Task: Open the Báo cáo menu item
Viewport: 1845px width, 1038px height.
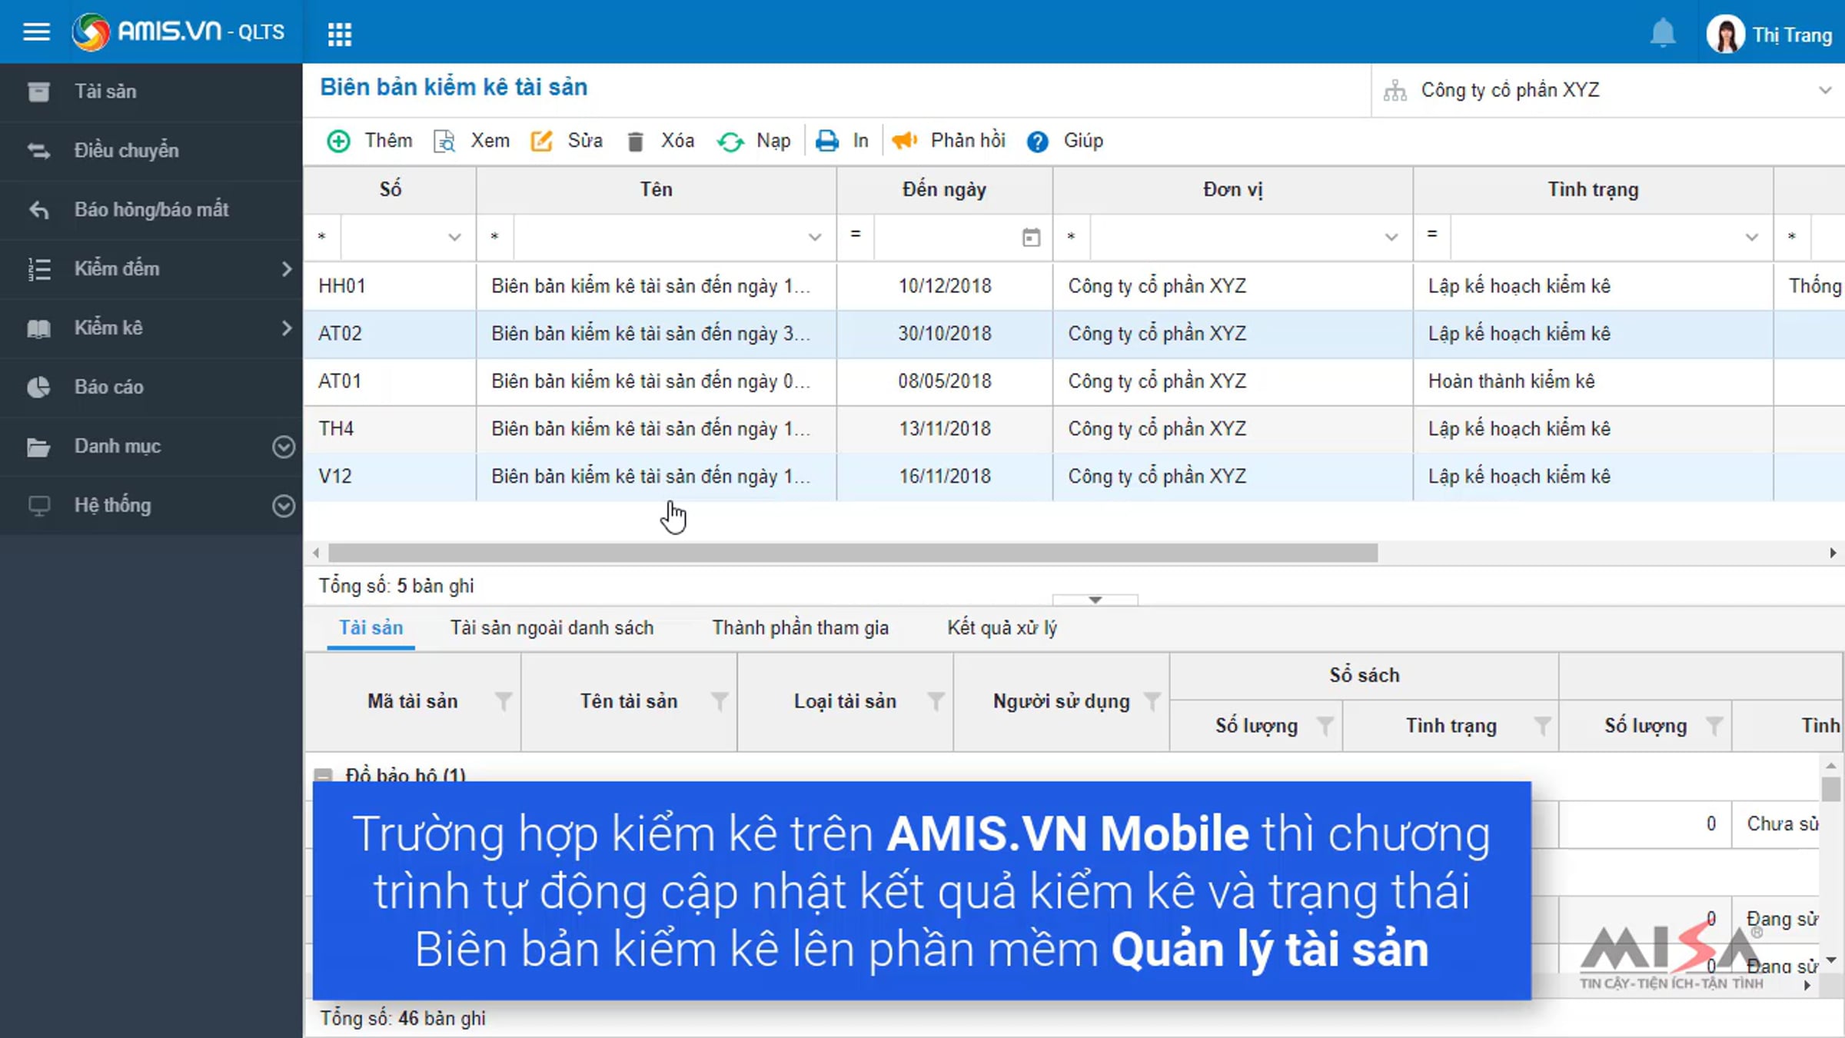Action: click(151, 387)
